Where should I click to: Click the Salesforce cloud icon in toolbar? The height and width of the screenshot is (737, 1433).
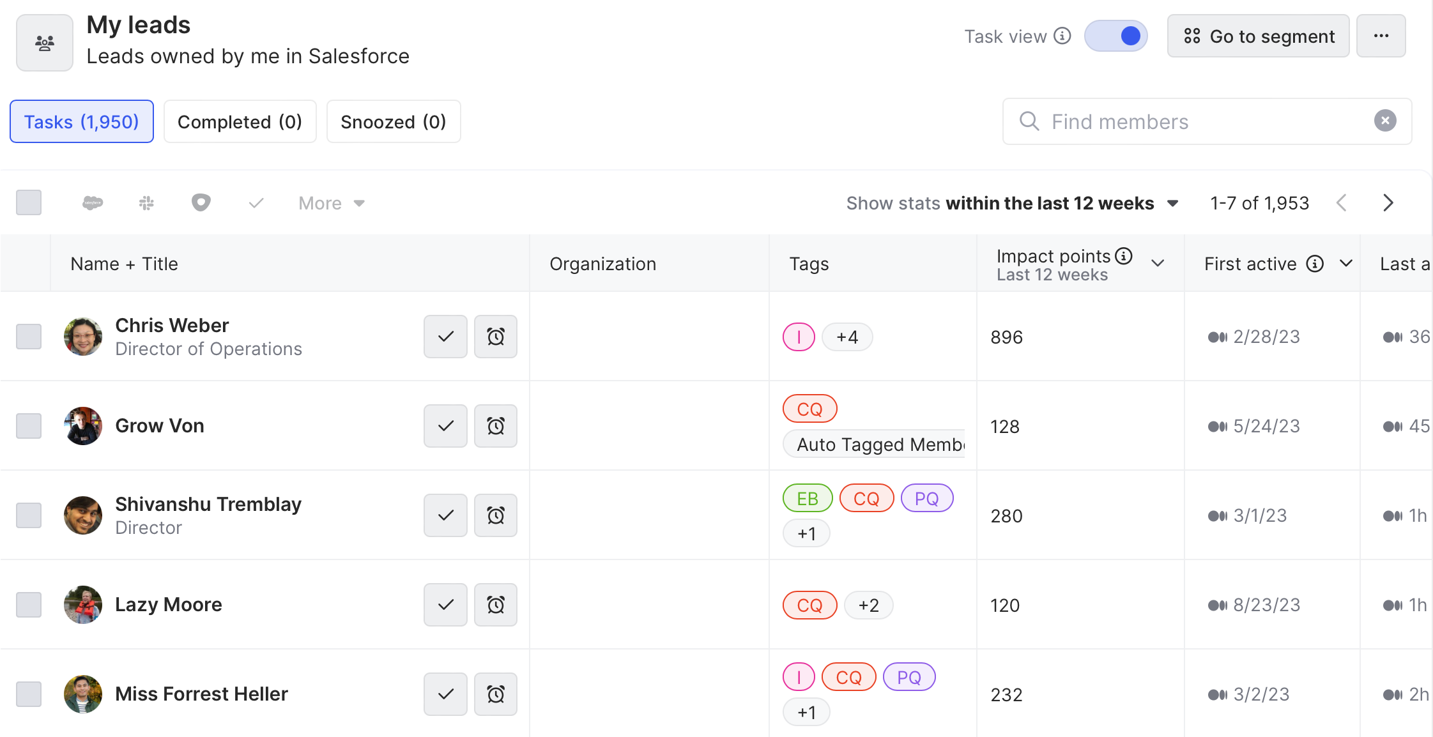point(93,203)
